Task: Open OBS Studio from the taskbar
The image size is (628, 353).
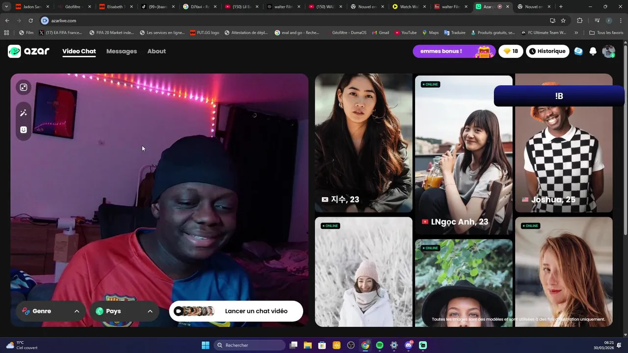Action: pos(351,345)
